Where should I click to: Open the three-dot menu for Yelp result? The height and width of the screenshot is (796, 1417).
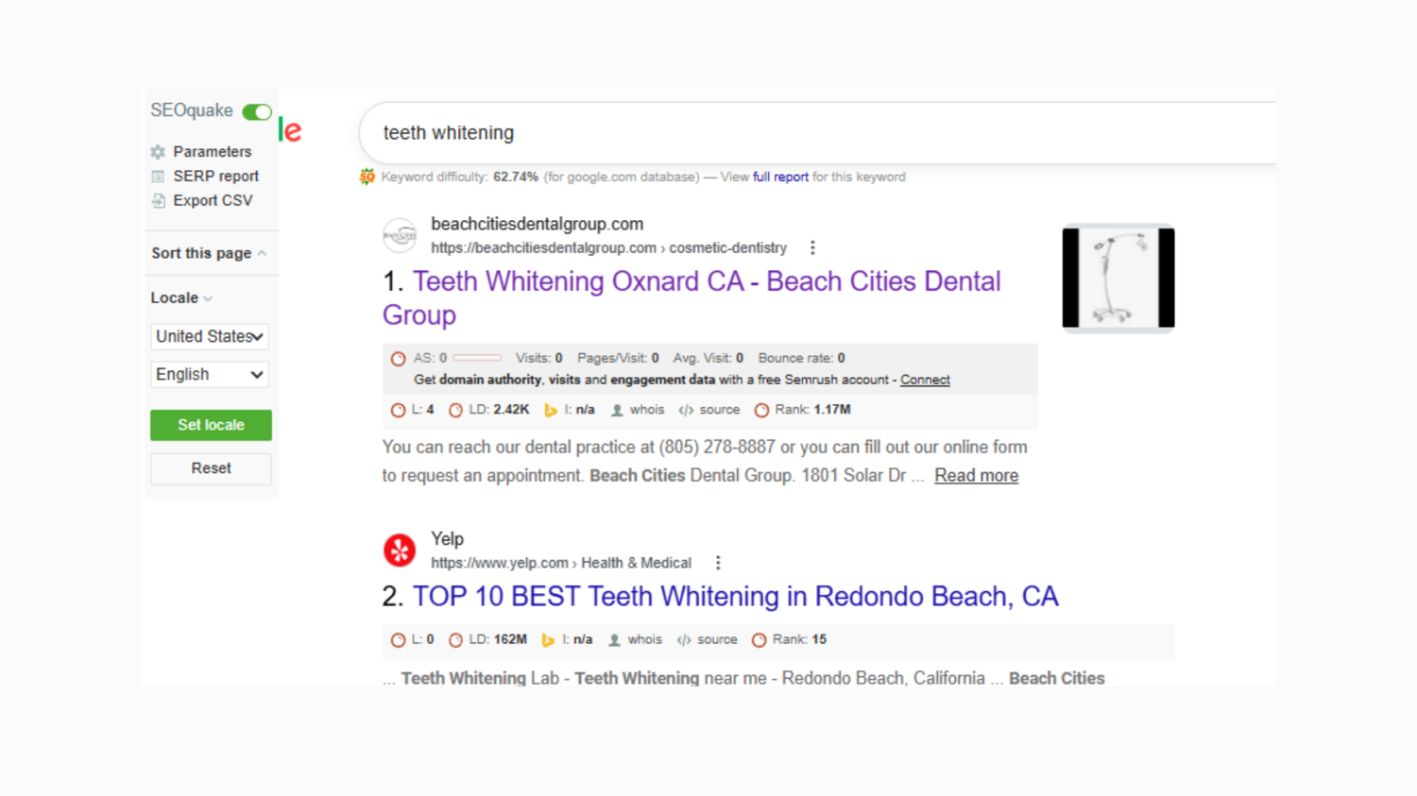[718, 563]
